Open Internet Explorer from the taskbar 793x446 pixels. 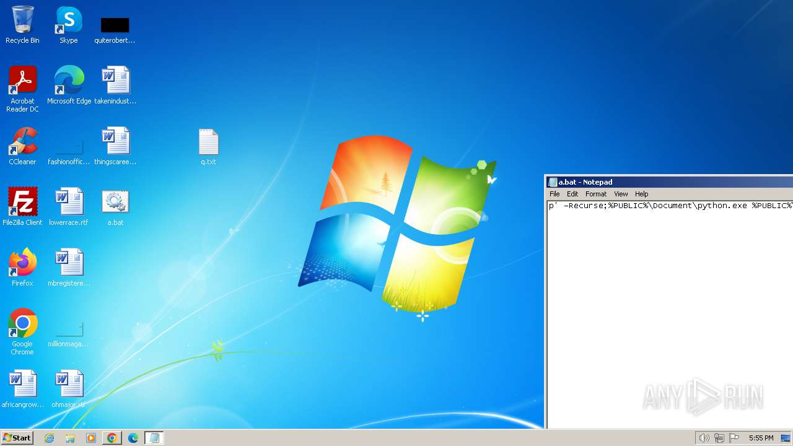(x=49, y=438)
